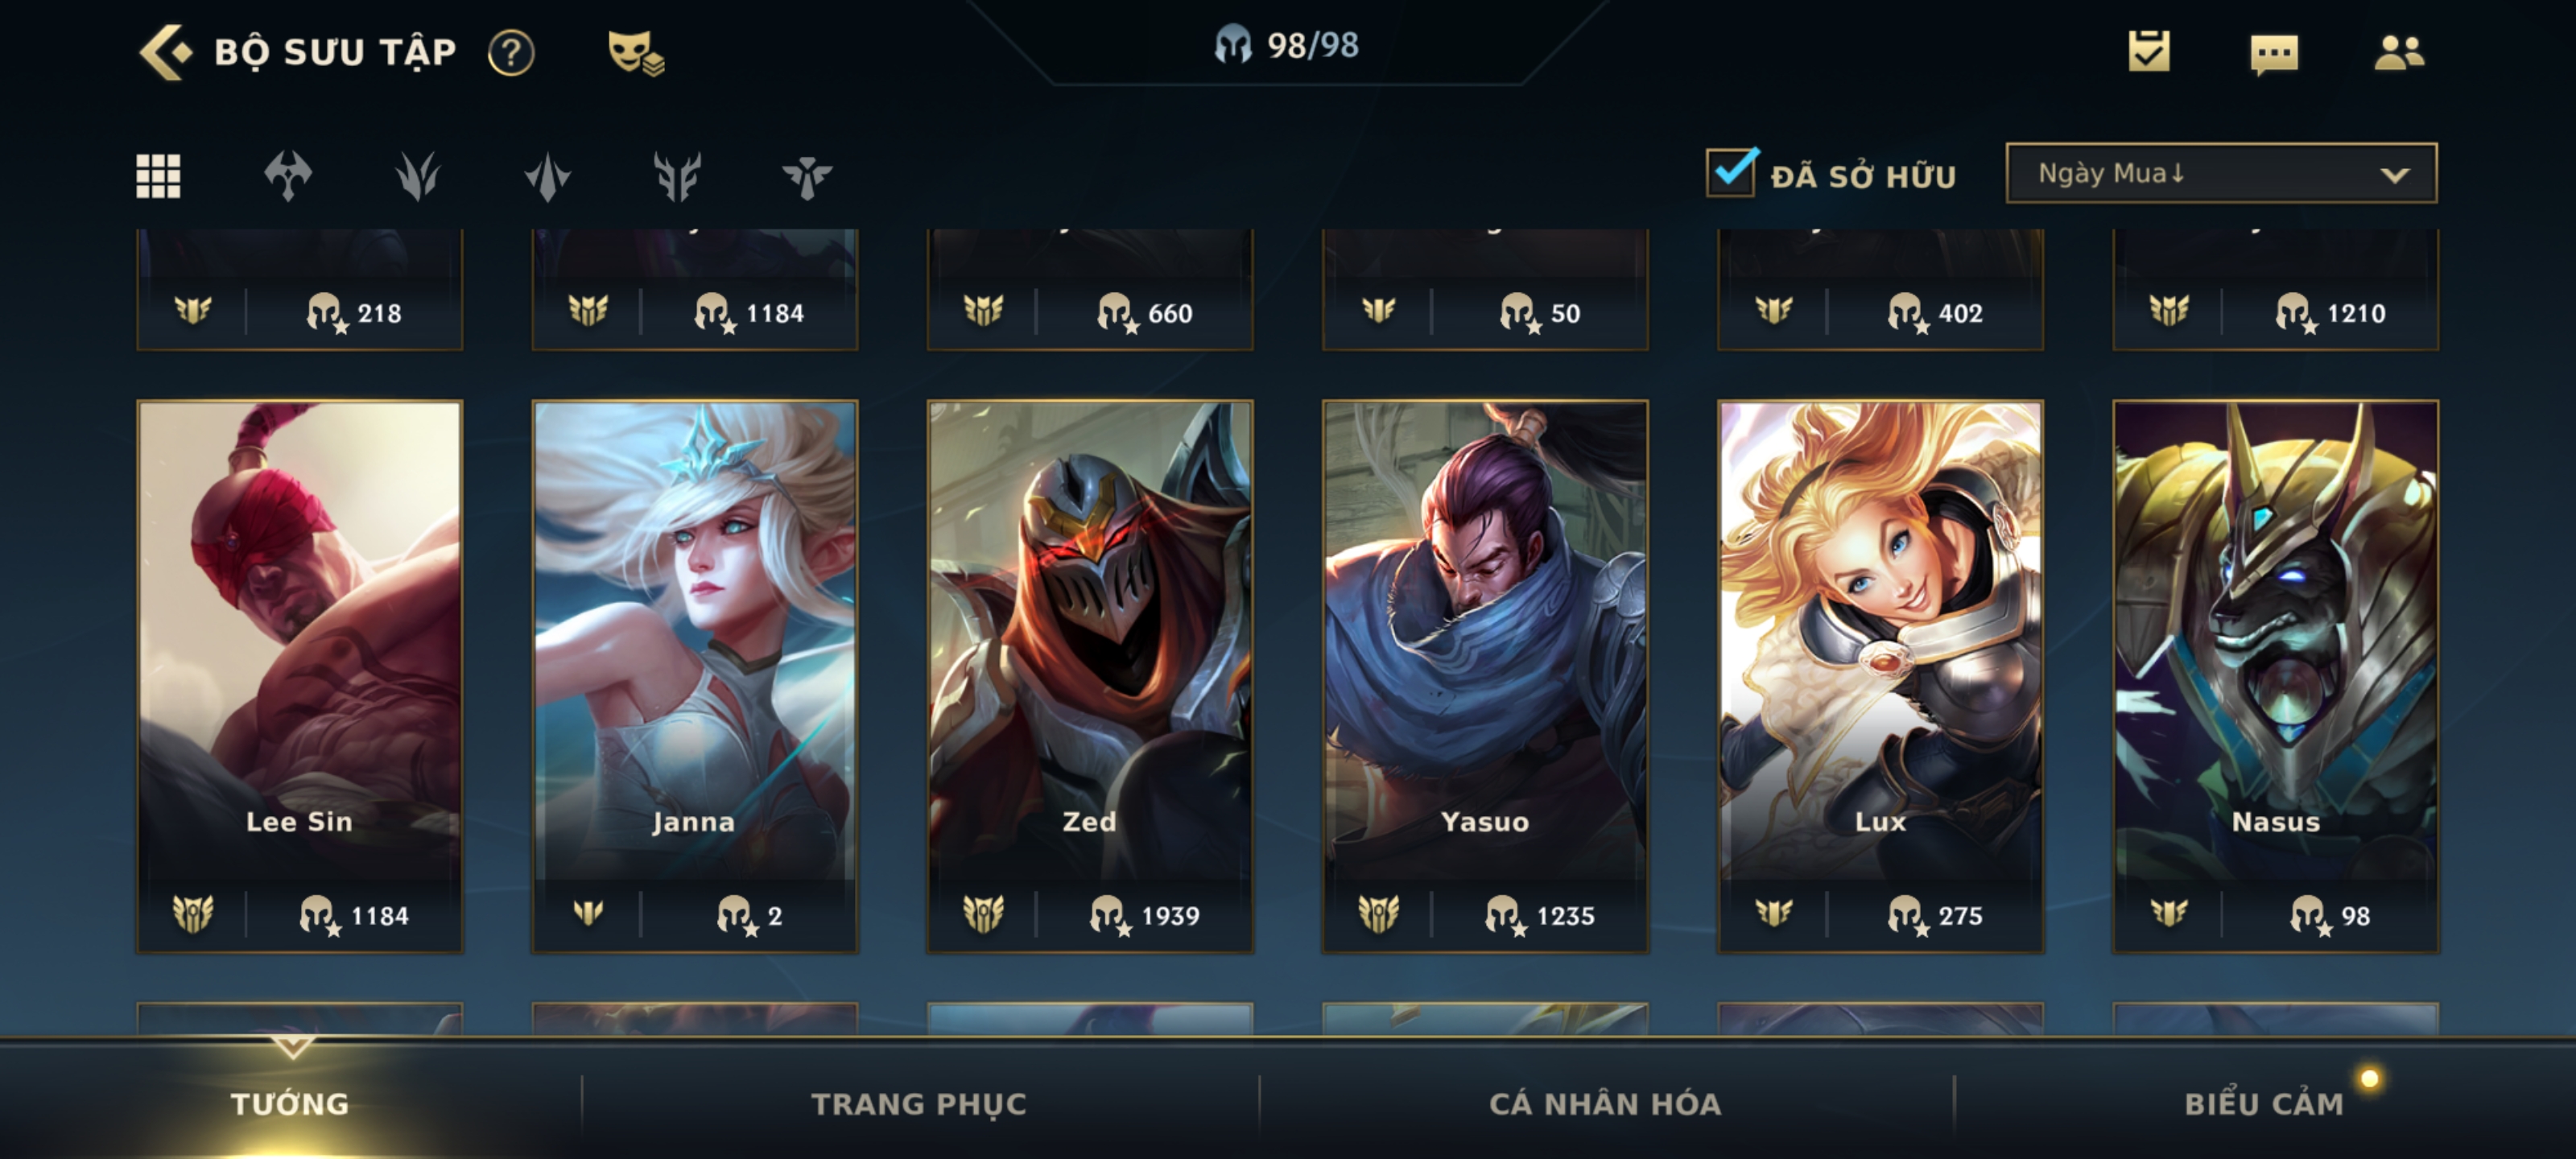Open the mask and coins store icon
This screenshot has width=2576, height=1159.
(636, 52)
